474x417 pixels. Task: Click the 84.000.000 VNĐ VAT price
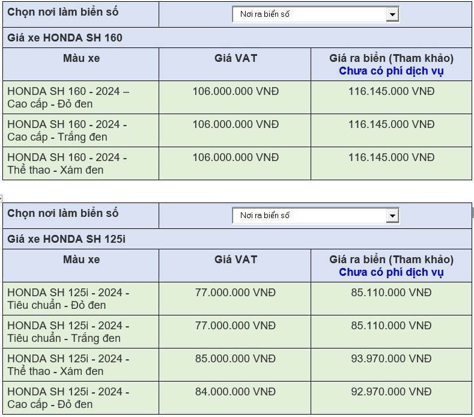point(235,392)
